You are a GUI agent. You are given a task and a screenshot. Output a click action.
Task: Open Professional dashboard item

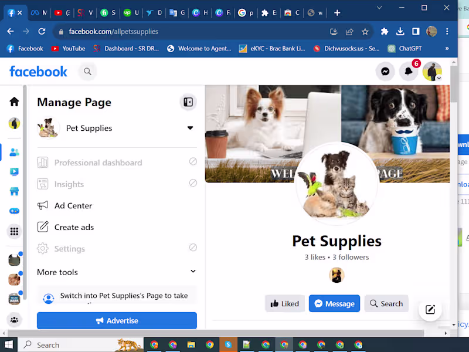[117, 163]
